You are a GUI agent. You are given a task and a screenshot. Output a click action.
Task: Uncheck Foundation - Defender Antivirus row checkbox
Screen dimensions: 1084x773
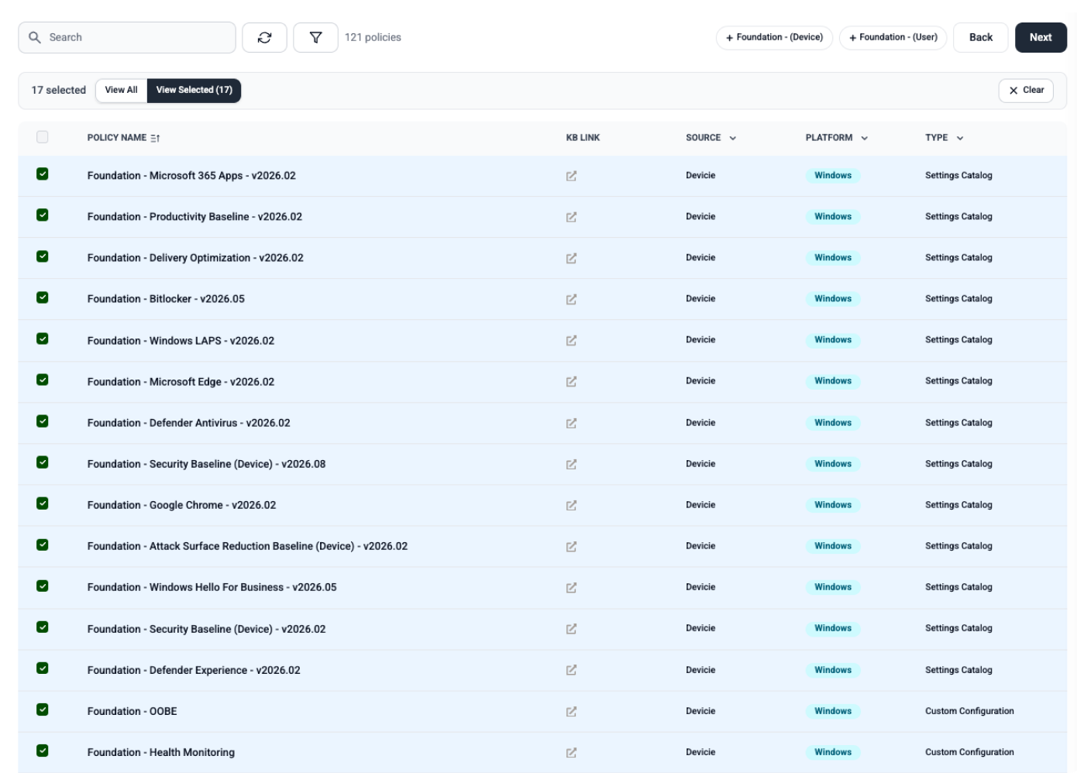coord(43,421)
